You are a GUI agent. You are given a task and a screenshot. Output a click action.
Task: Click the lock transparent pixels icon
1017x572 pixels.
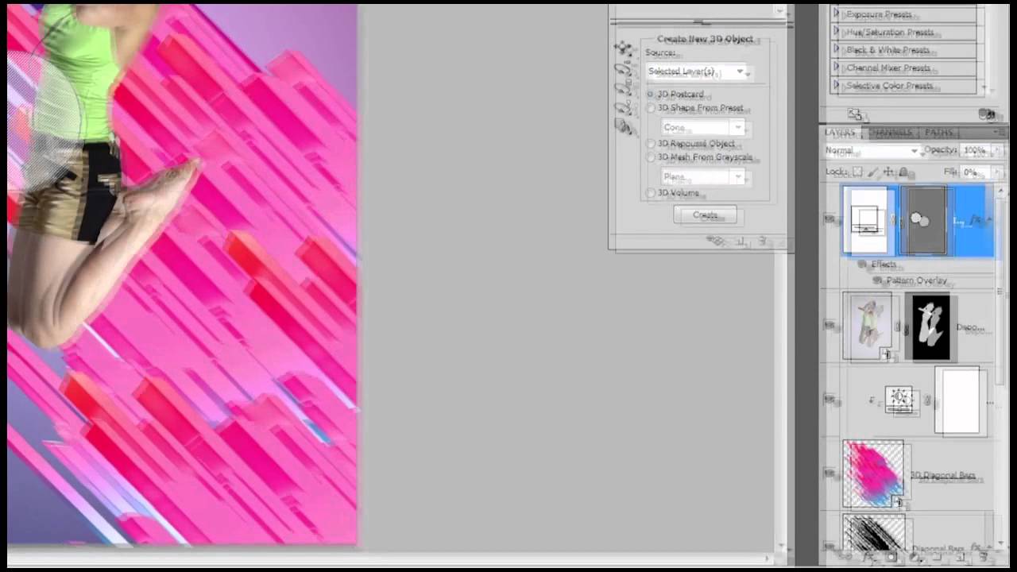pos(857,172)
